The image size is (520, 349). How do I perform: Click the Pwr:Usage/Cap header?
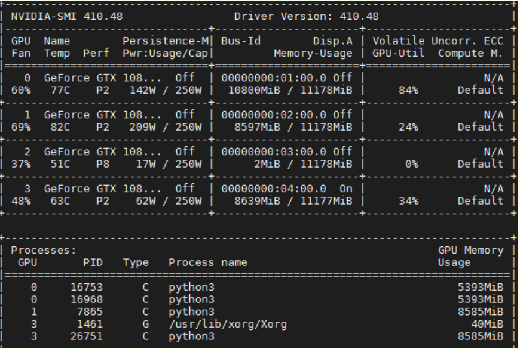165,53
